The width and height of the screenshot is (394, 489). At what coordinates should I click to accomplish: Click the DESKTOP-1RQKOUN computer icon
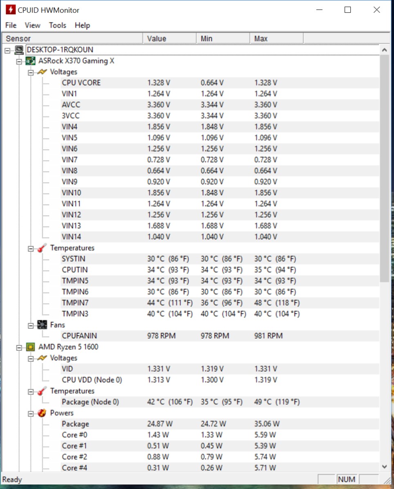tap(19, 50)
